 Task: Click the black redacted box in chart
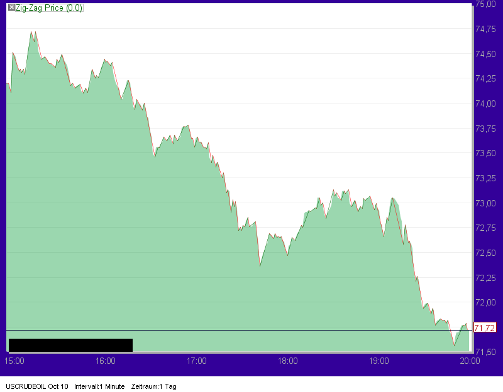tap(70, 345)
